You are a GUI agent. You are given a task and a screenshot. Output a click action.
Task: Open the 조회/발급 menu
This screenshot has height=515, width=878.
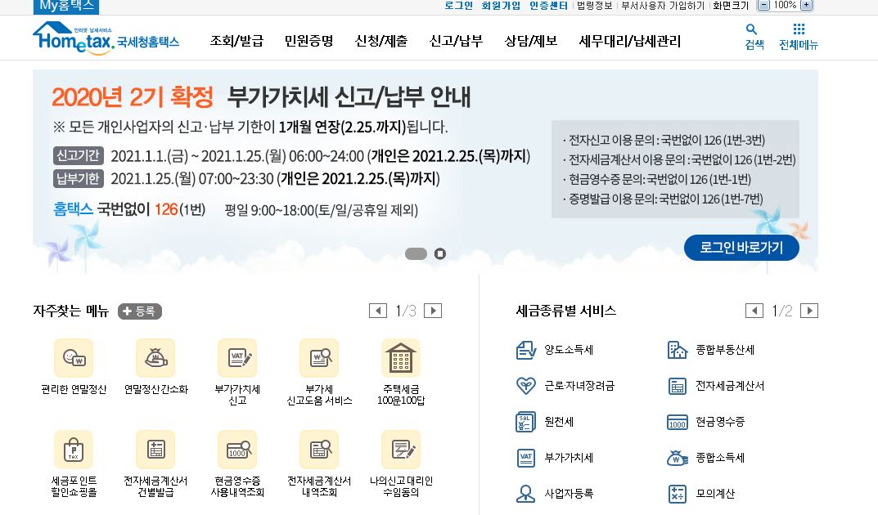click(236, 41)
